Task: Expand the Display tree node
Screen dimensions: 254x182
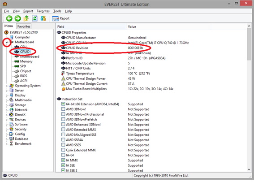Action: coord(7,95)
